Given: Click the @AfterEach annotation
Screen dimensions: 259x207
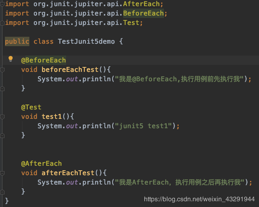Looking at the screenshot, I should 42,163.
